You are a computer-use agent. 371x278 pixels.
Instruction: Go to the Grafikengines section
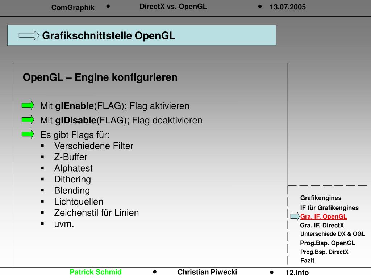click(x=321, y=198)
